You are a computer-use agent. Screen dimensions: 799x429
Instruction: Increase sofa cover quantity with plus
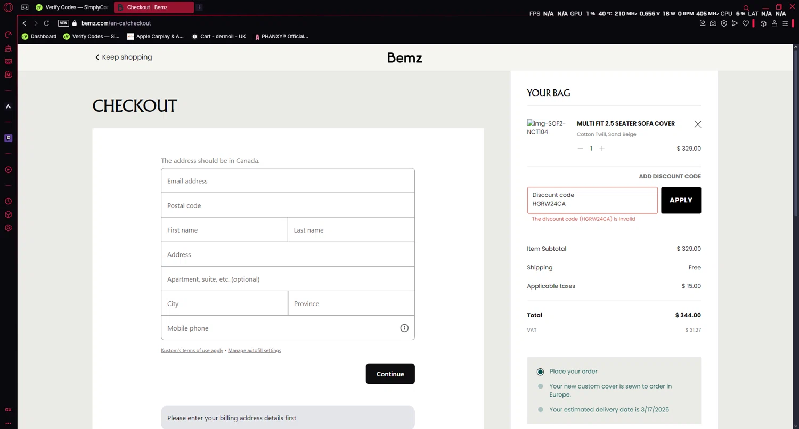[x=602, y=148]
